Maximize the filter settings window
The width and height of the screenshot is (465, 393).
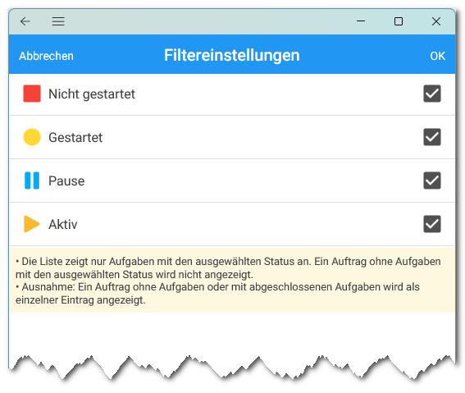click(399, 21)
